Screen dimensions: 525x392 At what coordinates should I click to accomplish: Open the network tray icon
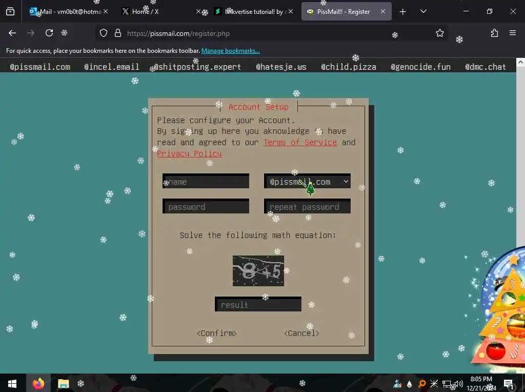(x=447, y=384)
